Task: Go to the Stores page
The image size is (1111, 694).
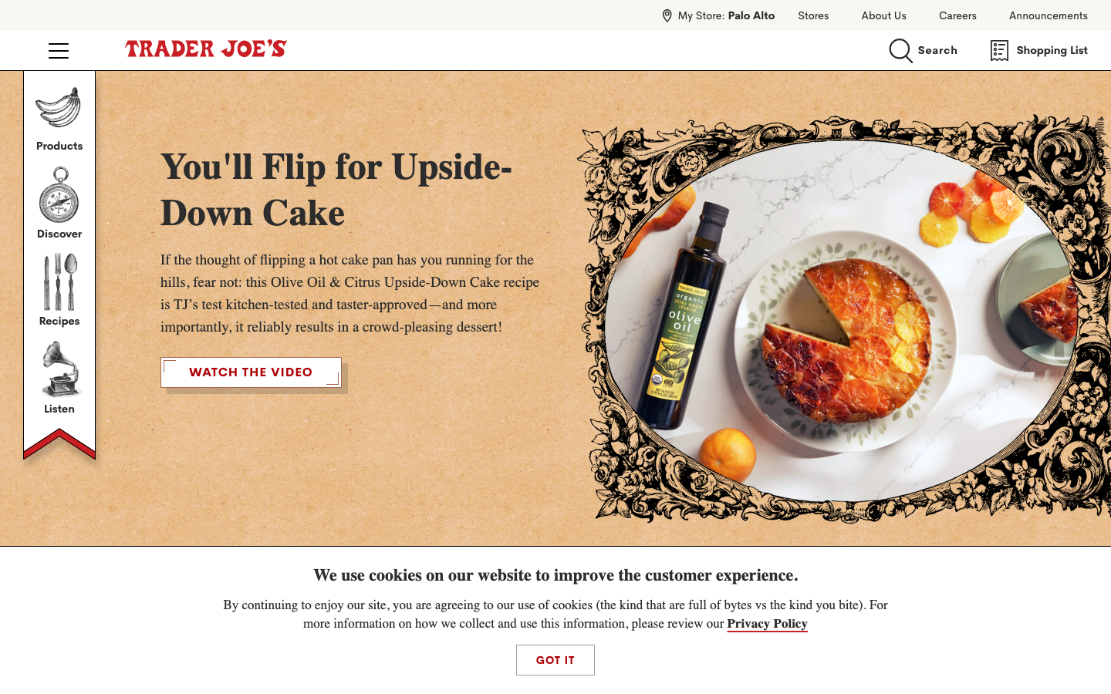Action: pyautogui.click(x=813, y=15)
